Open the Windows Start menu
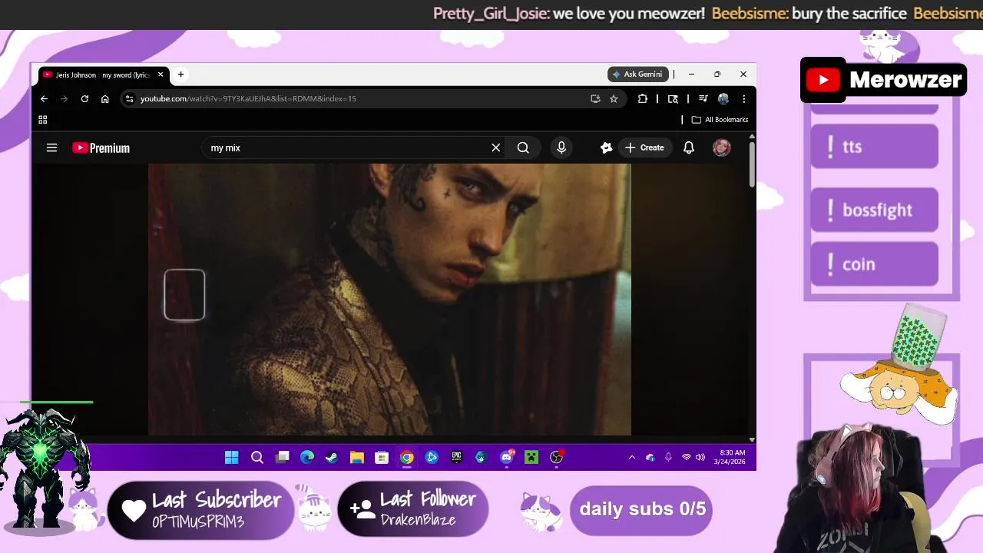Screen dimensions: 983x553 click(x=231, y=458)
